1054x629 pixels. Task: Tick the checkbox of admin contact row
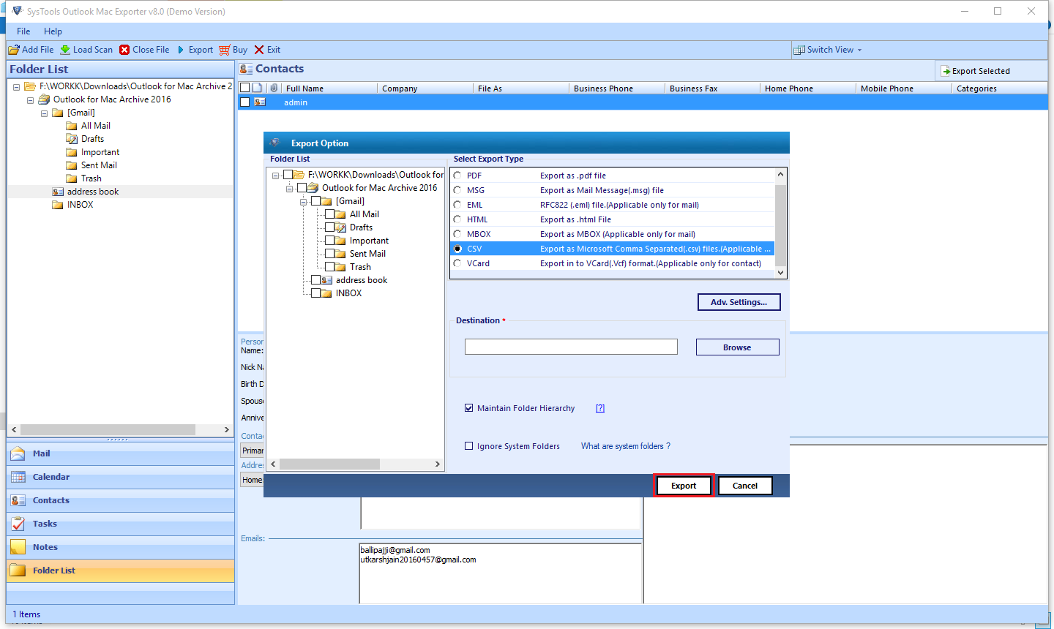(x=245, y=102)
